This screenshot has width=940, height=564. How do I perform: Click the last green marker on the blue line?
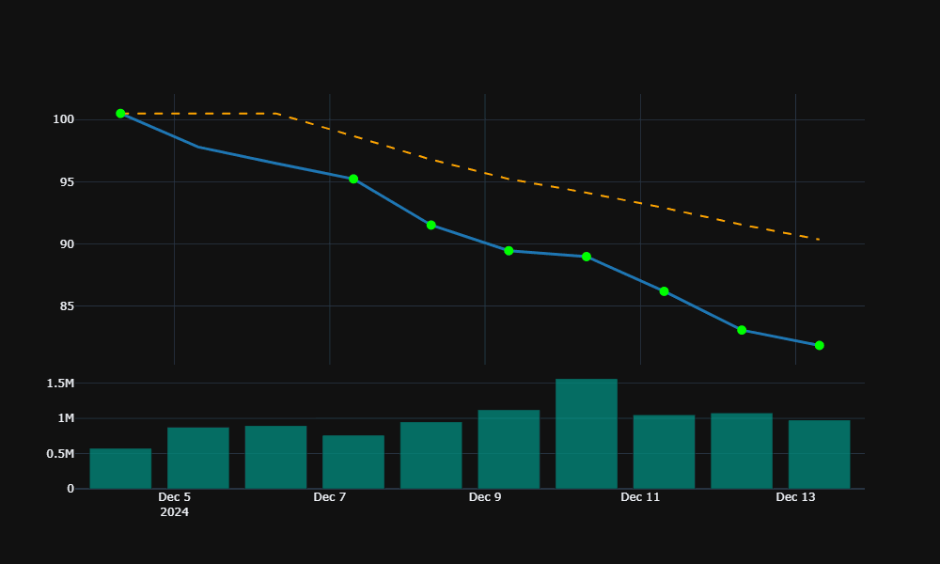819,345
